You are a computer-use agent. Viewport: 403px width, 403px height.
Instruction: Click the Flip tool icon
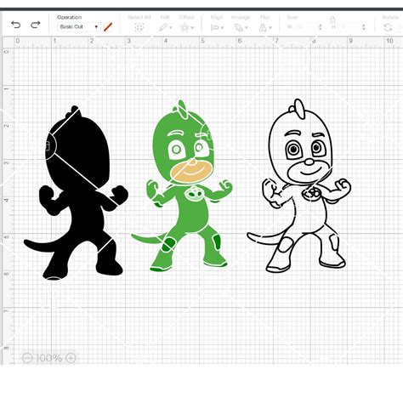tap(263, 27)
